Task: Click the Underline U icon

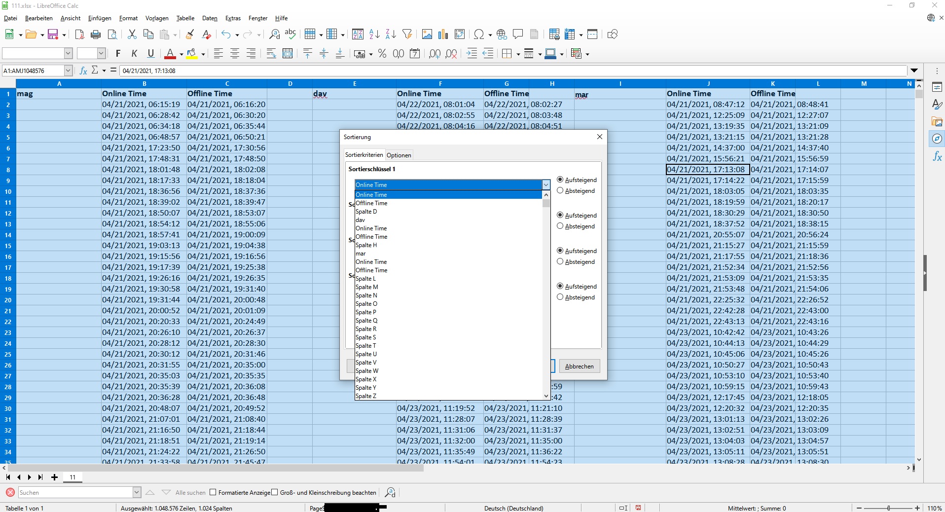Action: 151,54
